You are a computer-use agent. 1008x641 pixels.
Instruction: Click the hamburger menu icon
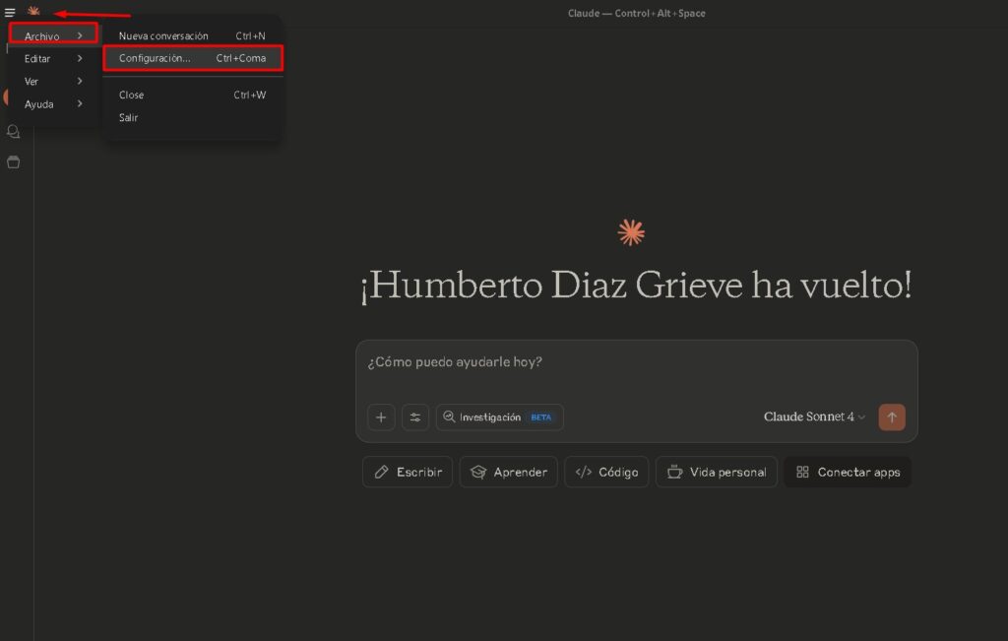10,13
